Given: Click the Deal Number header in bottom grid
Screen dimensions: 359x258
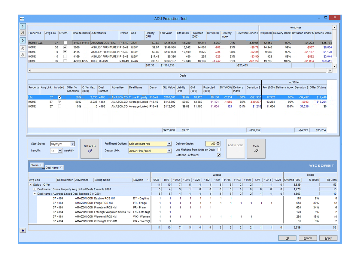Looking at the screenshot, I should pos(65,180).
